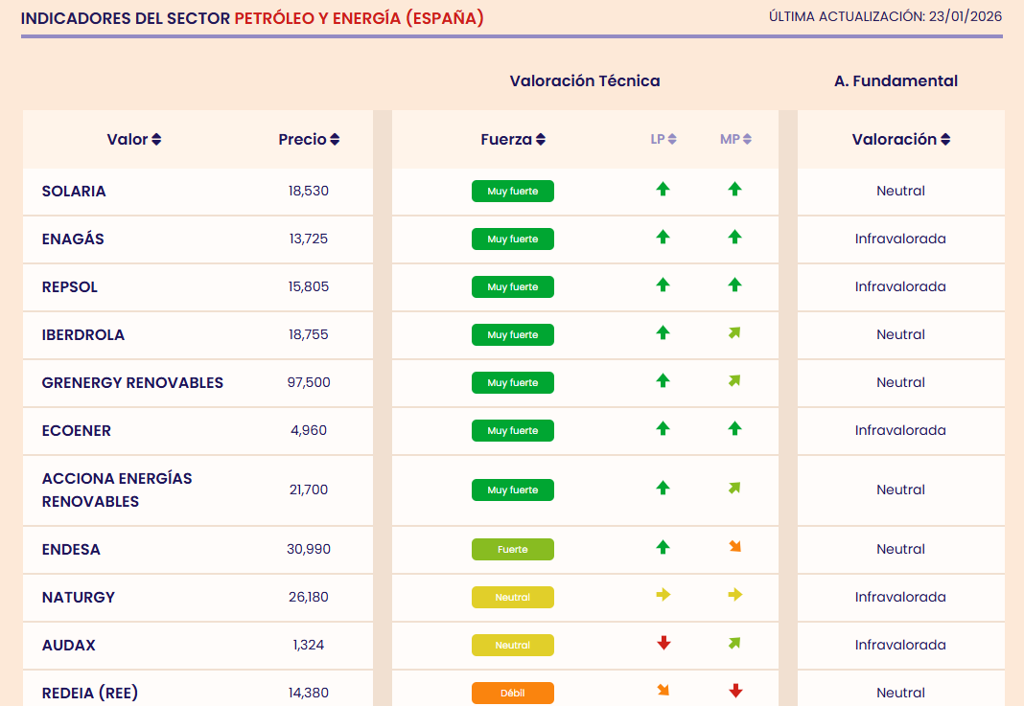
Task: Sort by Valoración column
Action: tap(900, 139)
